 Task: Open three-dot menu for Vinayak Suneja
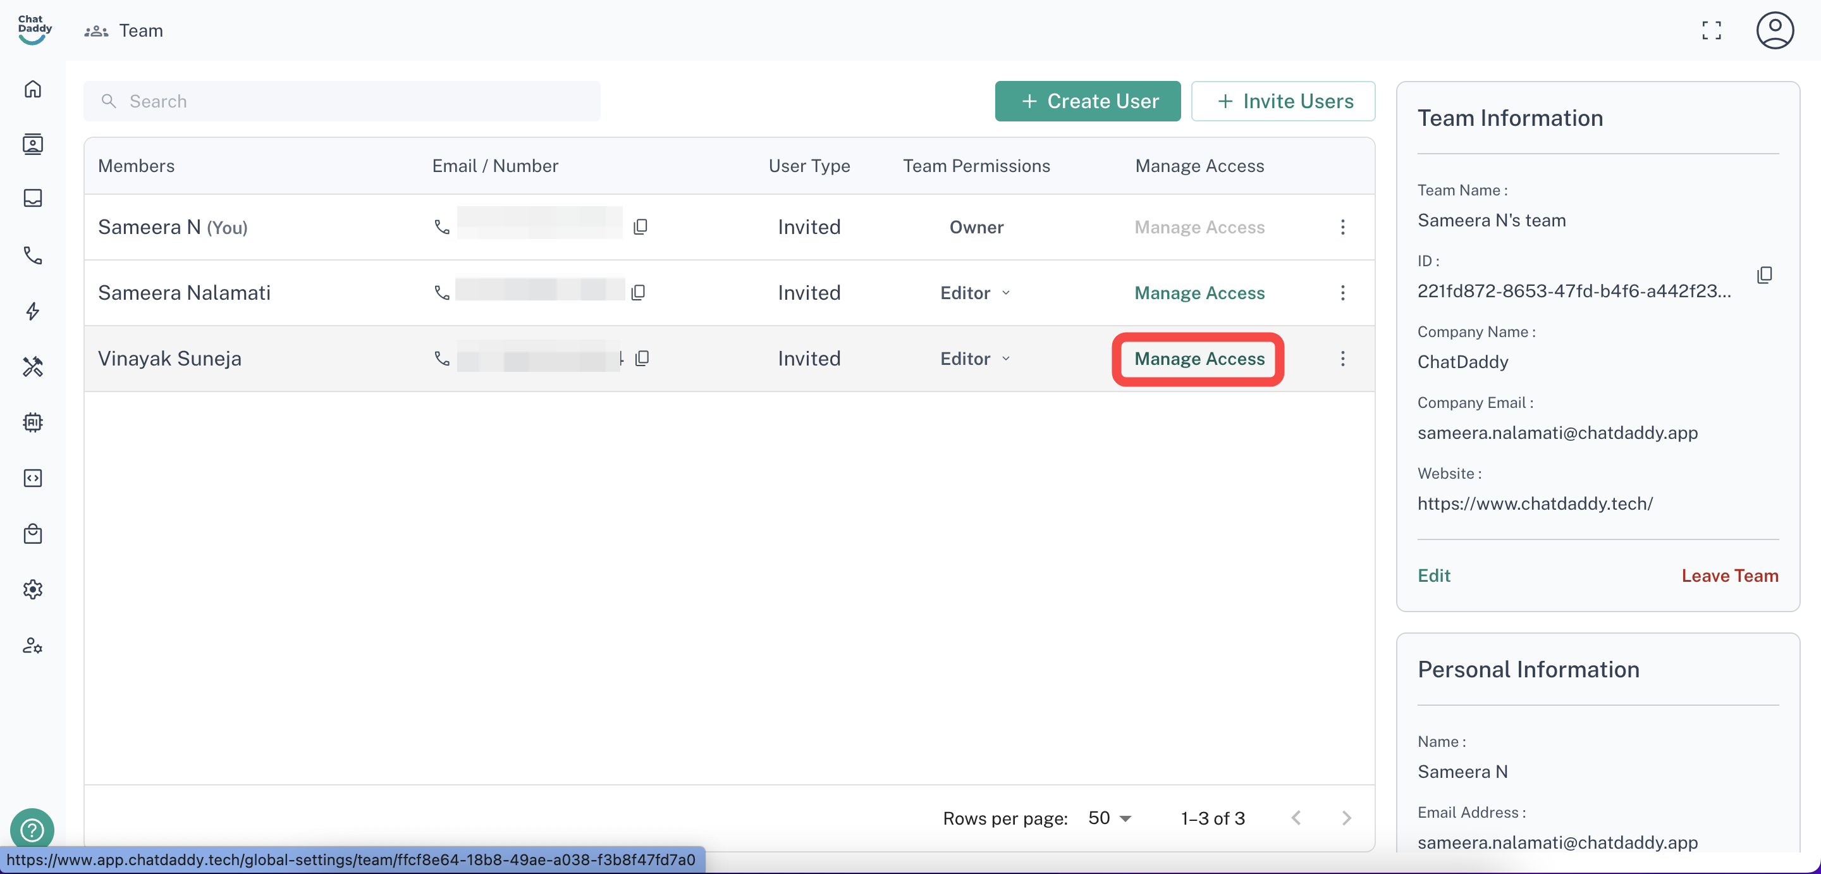point(1342,359)
